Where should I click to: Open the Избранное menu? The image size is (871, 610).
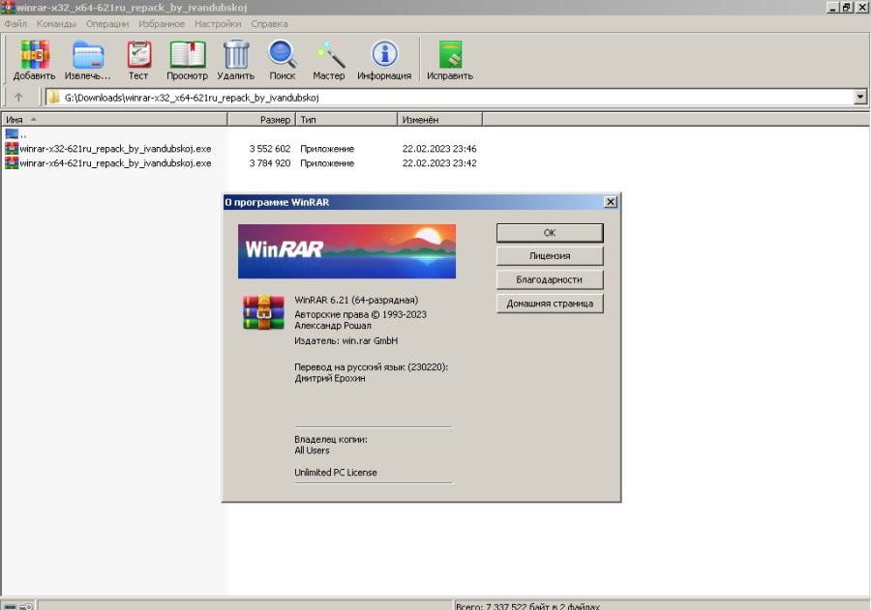click(x=162, y=24)
